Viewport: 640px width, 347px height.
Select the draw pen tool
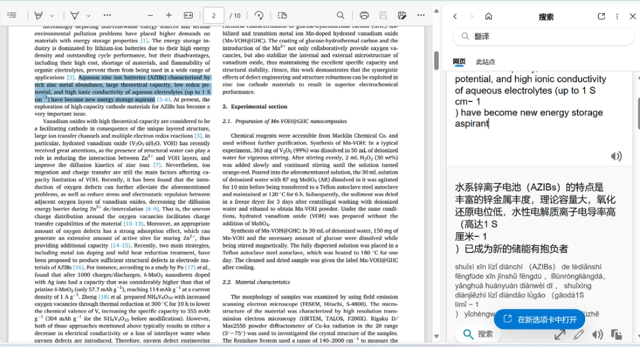75,16
